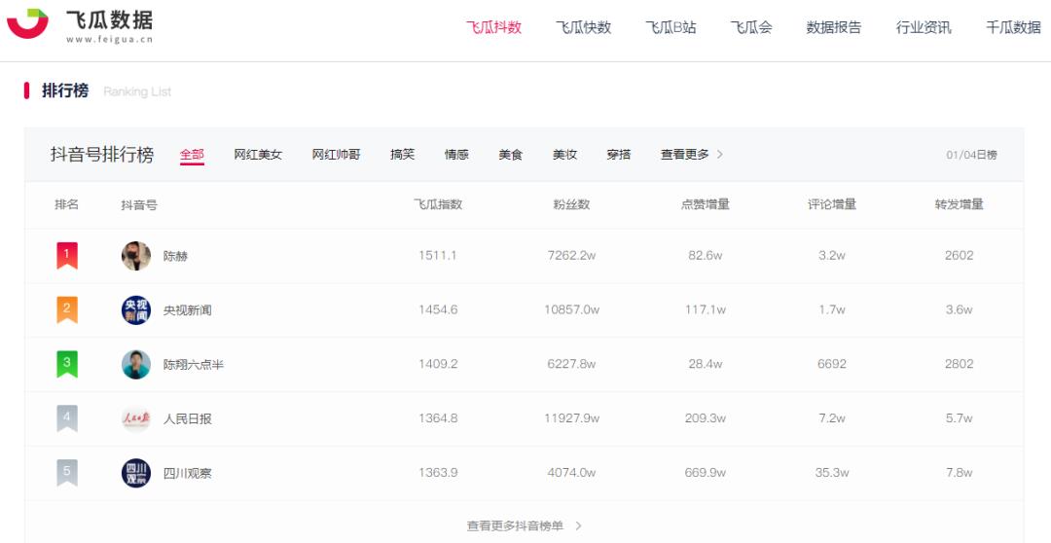Click the 粉丝数 column header
Viewport: 1051px width, 543px height.
(572, 204)
